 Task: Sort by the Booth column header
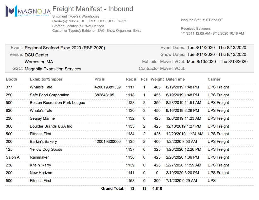11,79
